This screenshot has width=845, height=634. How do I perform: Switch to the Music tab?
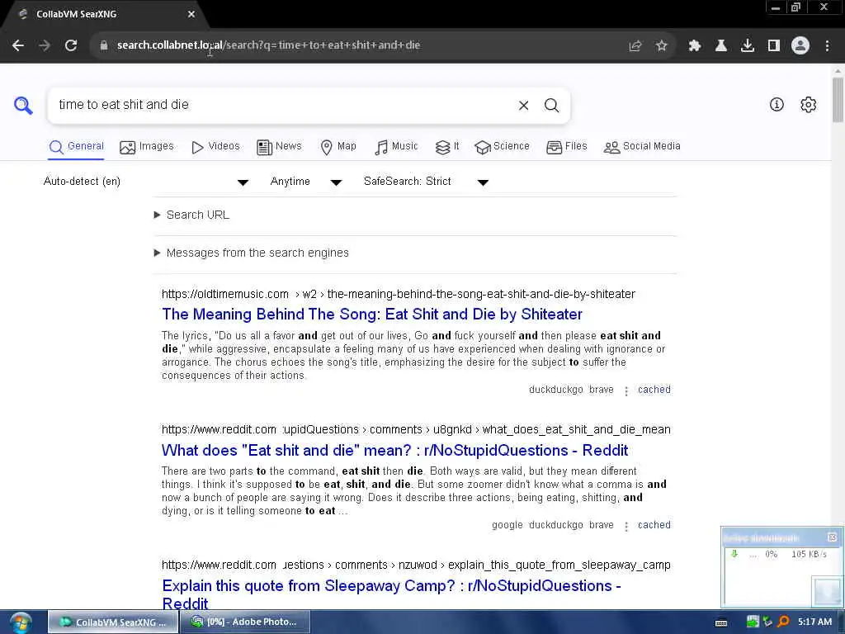pyautogui.click(x=396, y=147)
